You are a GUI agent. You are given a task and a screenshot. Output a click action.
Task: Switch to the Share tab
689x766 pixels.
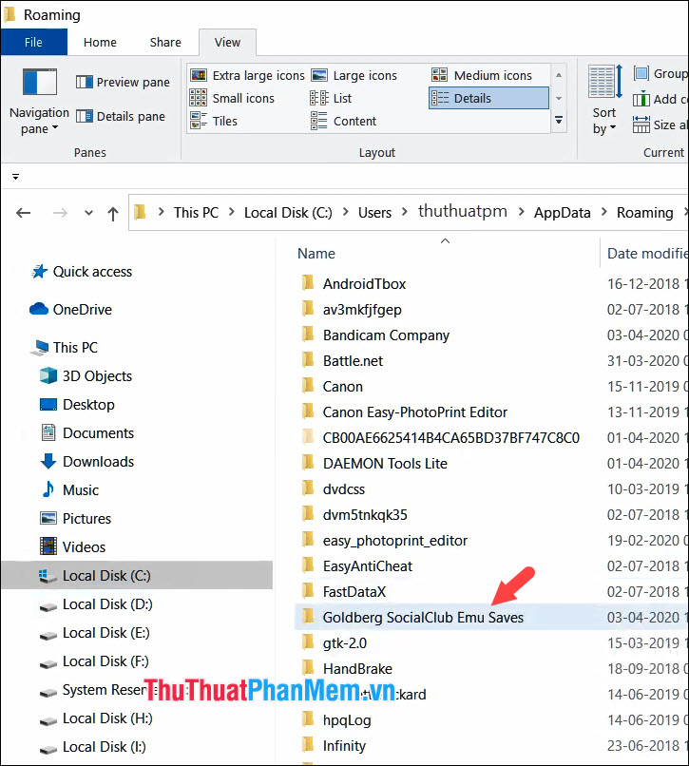(x=165, y=42)
